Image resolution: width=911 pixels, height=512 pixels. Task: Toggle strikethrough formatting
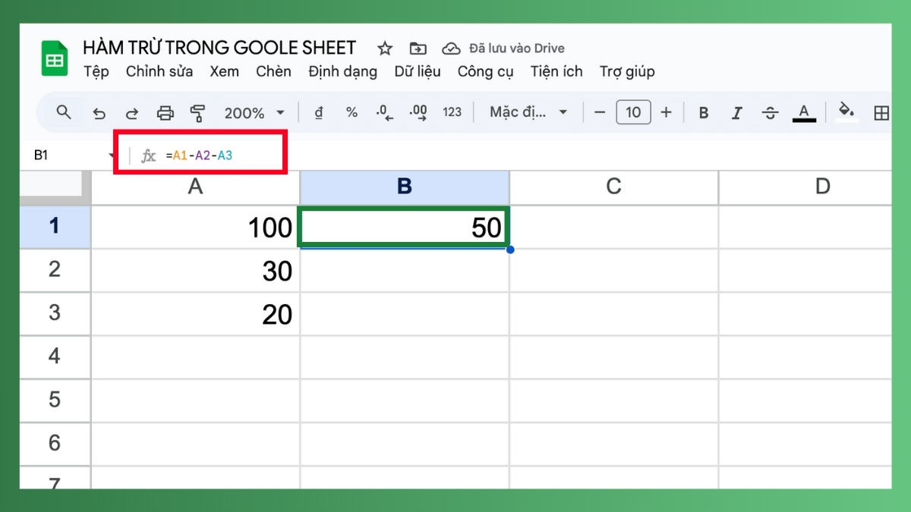tap(770, 112)
